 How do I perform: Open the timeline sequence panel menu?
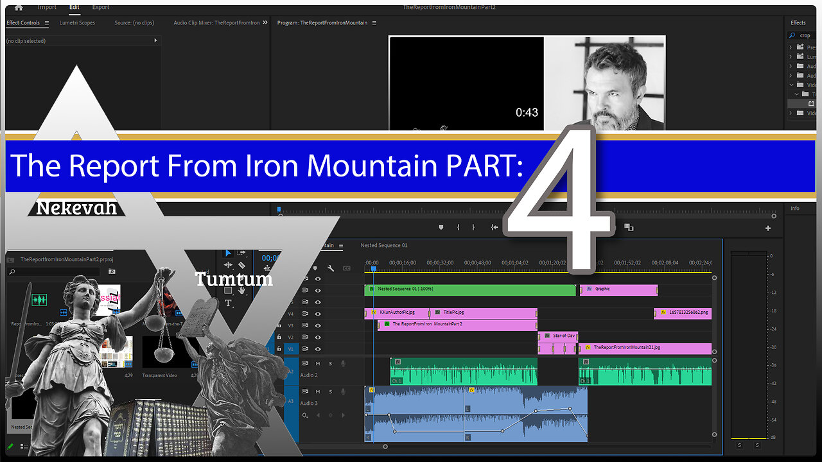click(341, 245)
